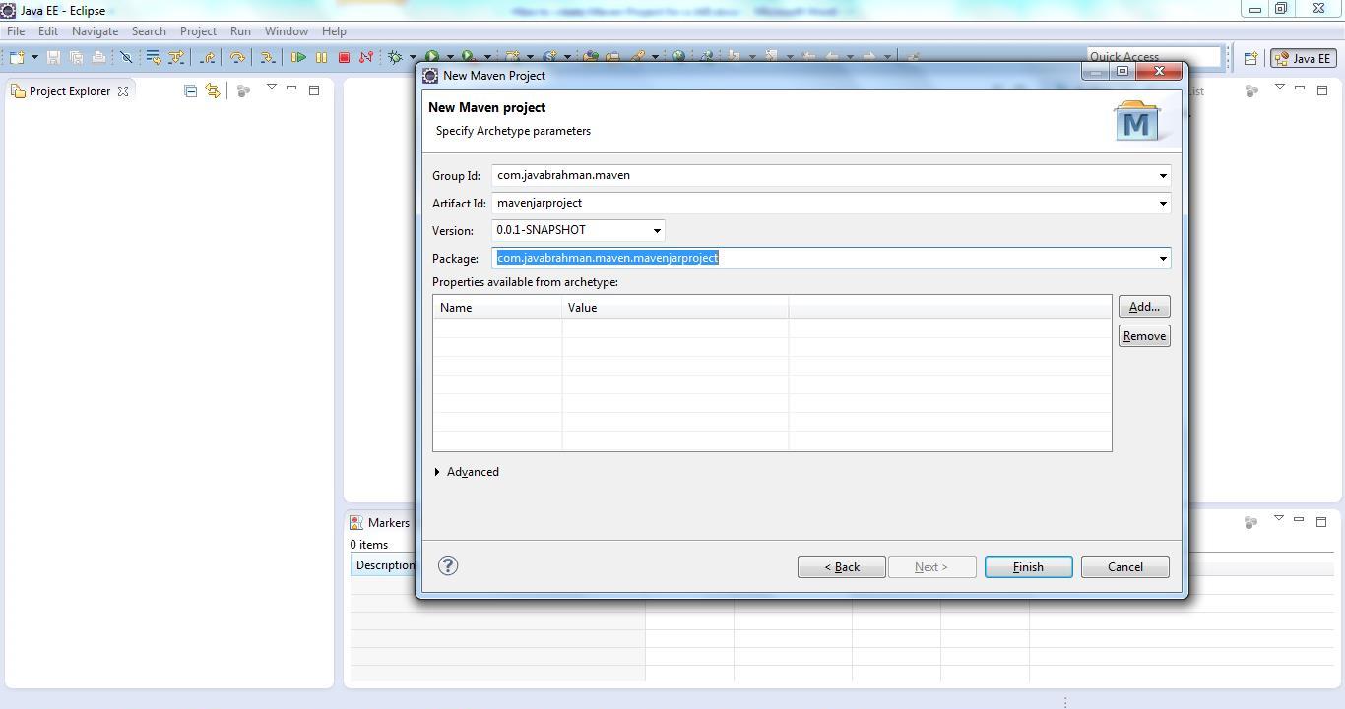Open the Package dropdown arrow
The height and width of the screenshot is (709, 1345).
[x=1163, y=259]
